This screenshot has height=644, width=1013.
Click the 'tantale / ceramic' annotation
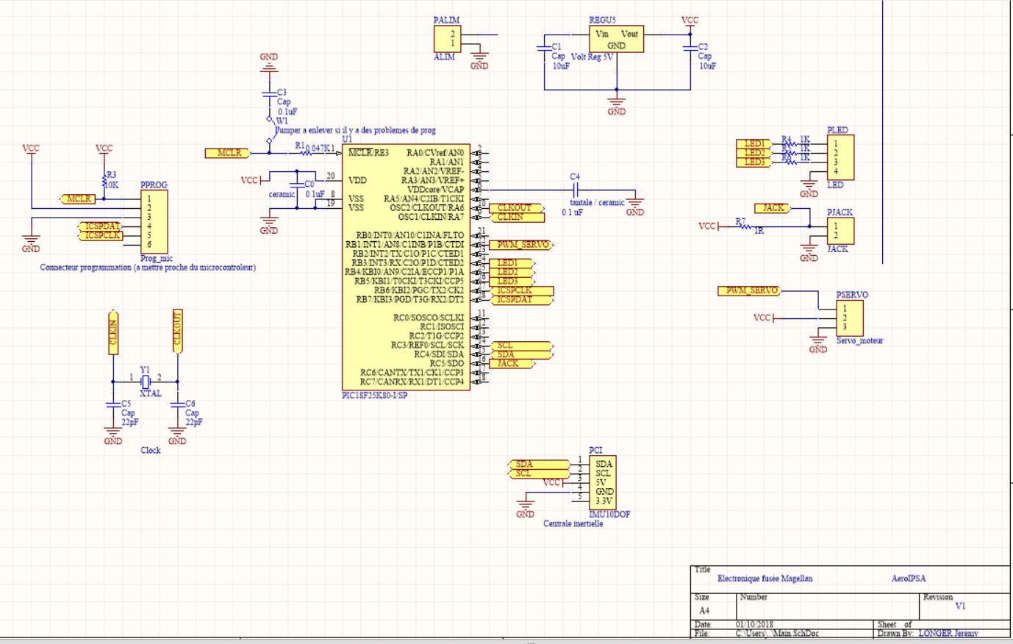(597, 202)
